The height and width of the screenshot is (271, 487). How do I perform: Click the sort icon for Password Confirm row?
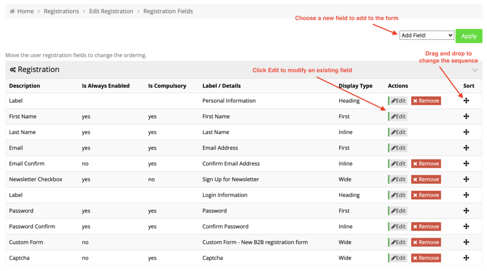pos(466,226)
